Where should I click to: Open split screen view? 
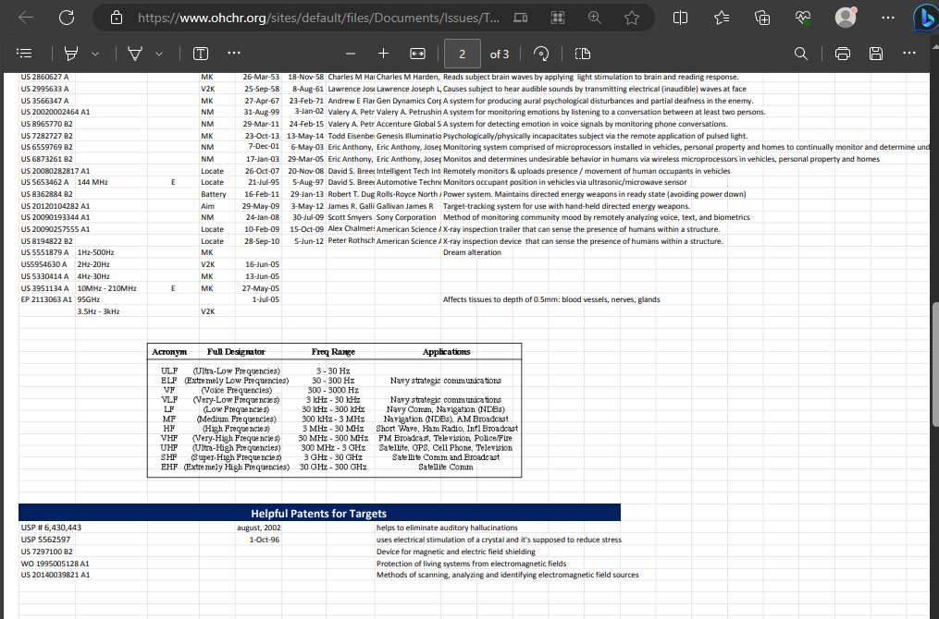pyautogui.click(x=680, y=18)
